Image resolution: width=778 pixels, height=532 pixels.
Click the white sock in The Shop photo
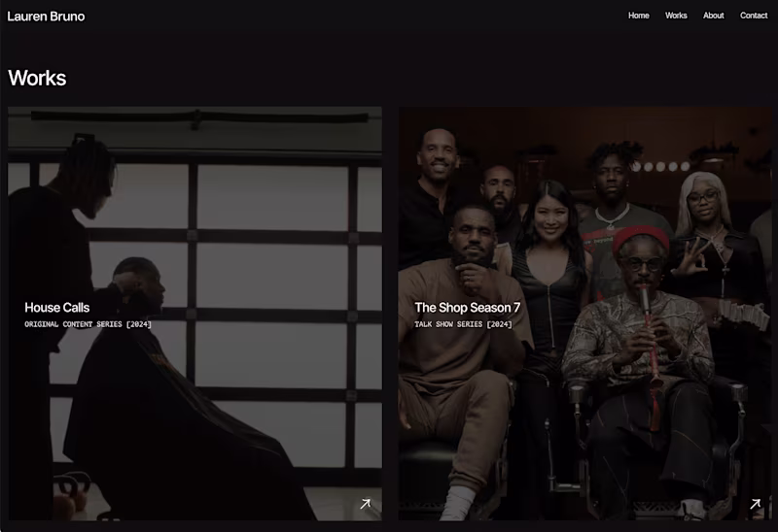459,502
